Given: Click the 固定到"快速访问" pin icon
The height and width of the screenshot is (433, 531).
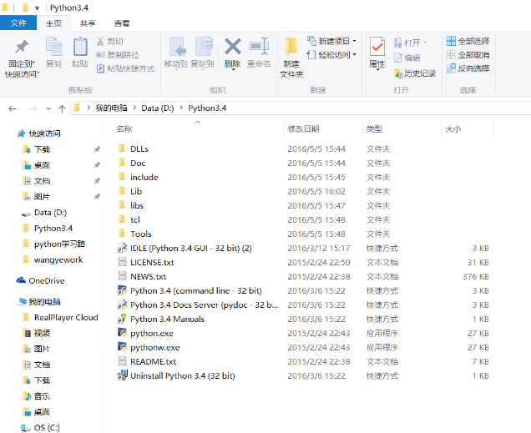Looking at the screenshot, I should pos(21,48).
